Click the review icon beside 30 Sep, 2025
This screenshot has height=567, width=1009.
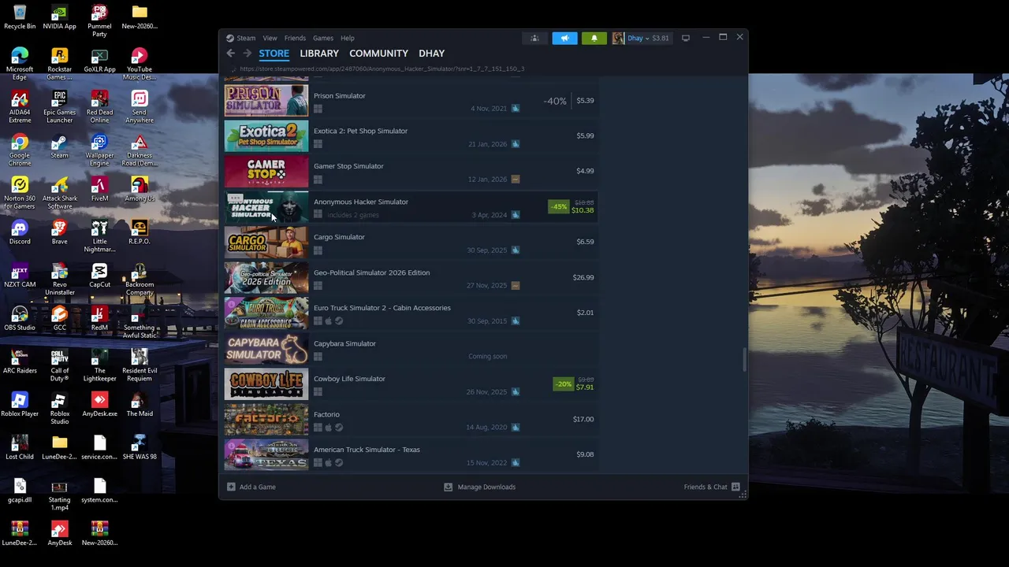click(x=516, y=250)
